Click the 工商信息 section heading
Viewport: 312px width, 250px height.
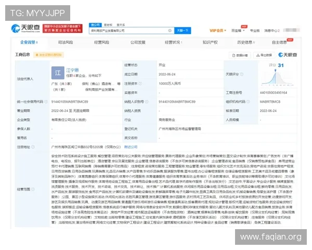point(22,55)
